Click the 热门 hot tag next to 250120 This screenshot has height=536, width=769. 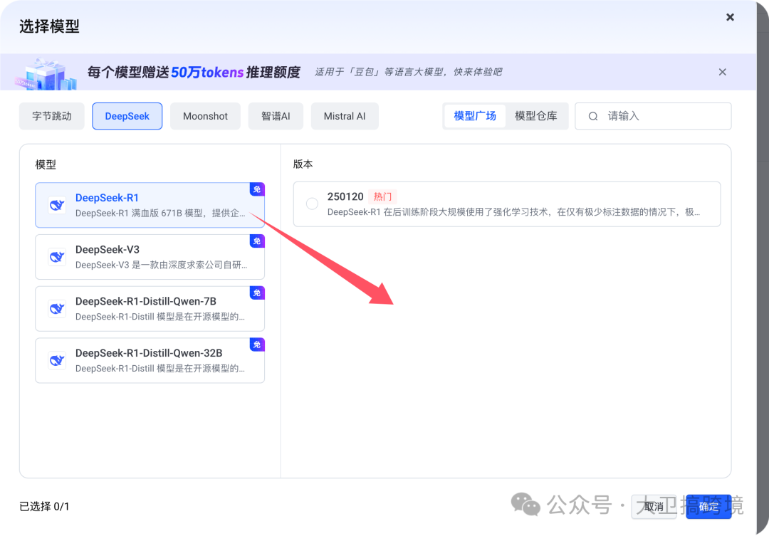tap(382, 196)
